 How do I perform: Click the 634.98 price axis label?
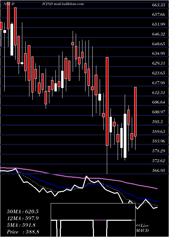pos(159,53)
